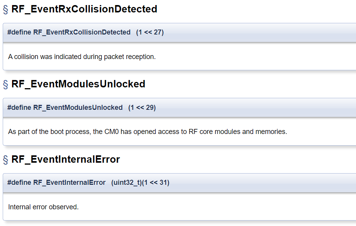The image size is (356, 226).
Task: Click the § anchor beside RF_EventRxCollisionDetected heading
Action: pos(5,10)
